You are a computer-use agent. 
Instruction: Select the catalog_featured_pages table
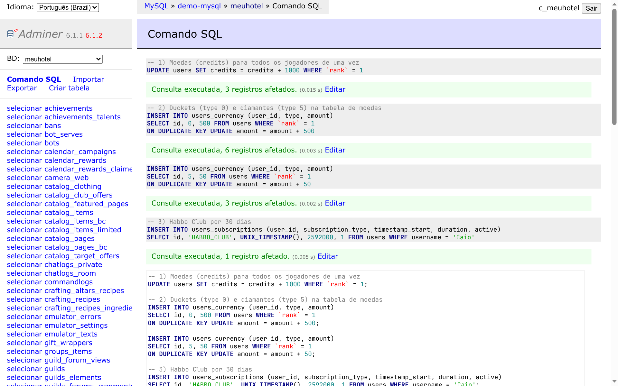click(x=68, y=204)
